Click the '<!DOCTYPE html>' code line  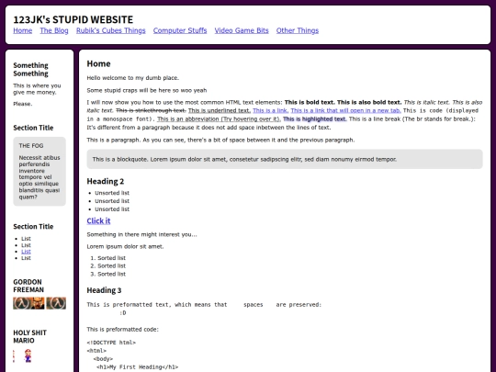pyautogui.click(x=111, y=343)
